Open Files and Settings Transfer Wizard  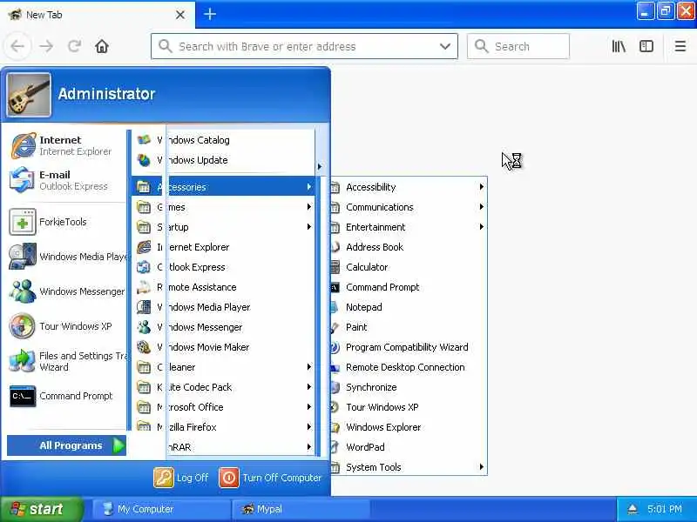(x=67, y=361)
